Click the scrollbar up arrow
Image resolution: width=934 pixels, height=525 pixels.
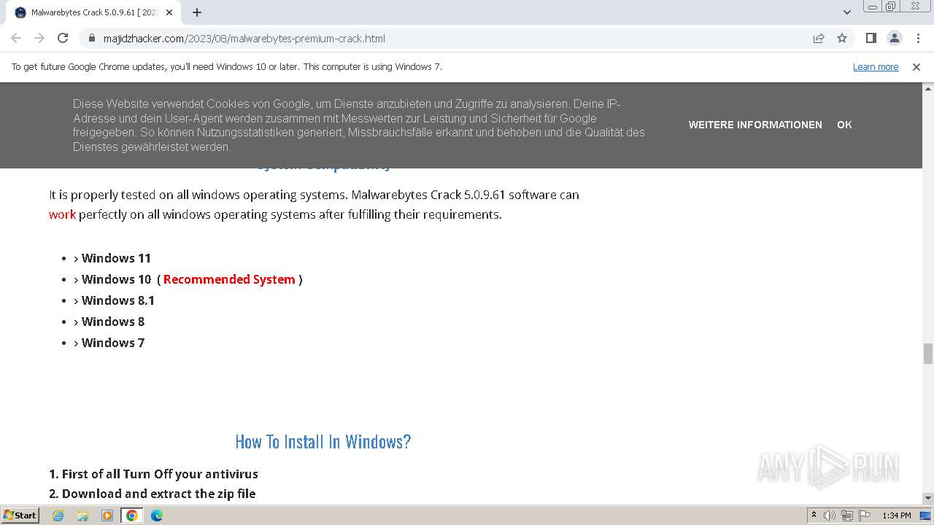tap(928, 88)
